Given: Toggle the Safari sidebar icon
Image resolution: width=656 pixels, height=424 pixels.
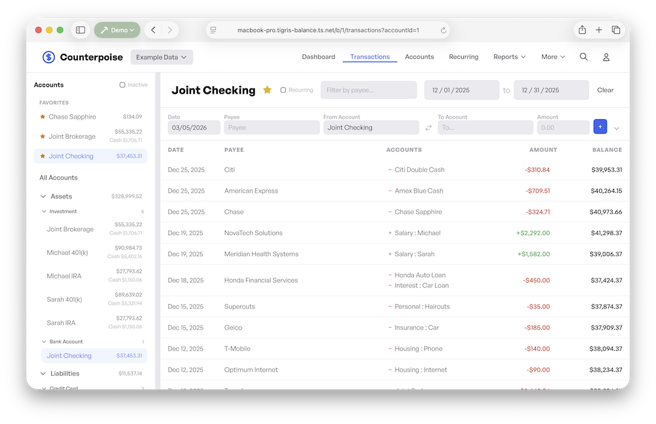Looking at the screenshot, I should coord(80,30).
